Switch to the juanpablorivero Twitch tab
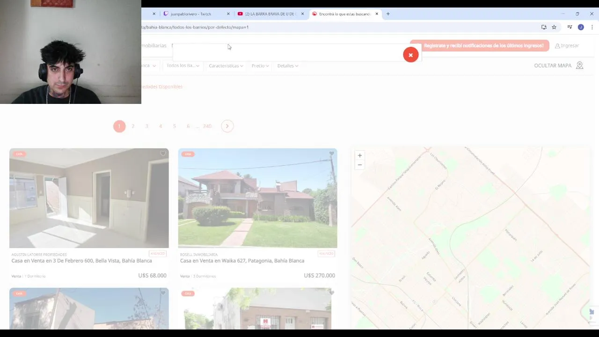The width and height of the screenshot is (599, 337). (x=190, y=14)
